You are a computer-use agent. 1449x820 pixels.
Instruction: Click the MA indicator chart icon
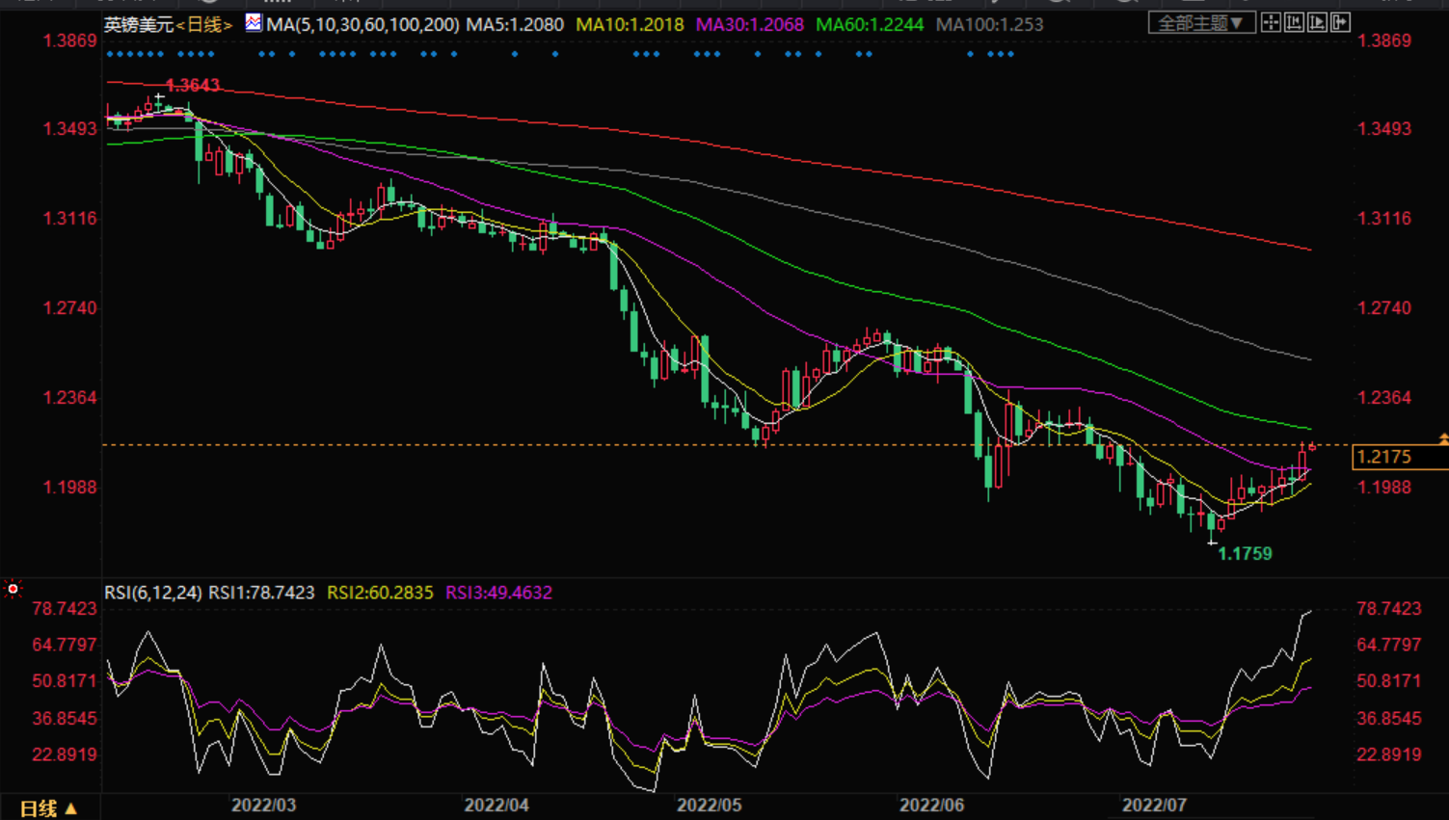tap(254, 23)
